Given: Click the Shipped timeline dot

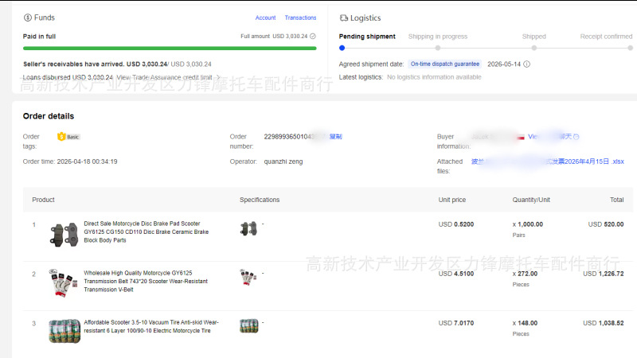Looking at the screenshot, I should pos(534,48).
